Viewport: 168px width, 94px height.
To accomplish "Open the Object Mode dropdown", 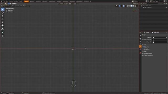I will 6,6.
